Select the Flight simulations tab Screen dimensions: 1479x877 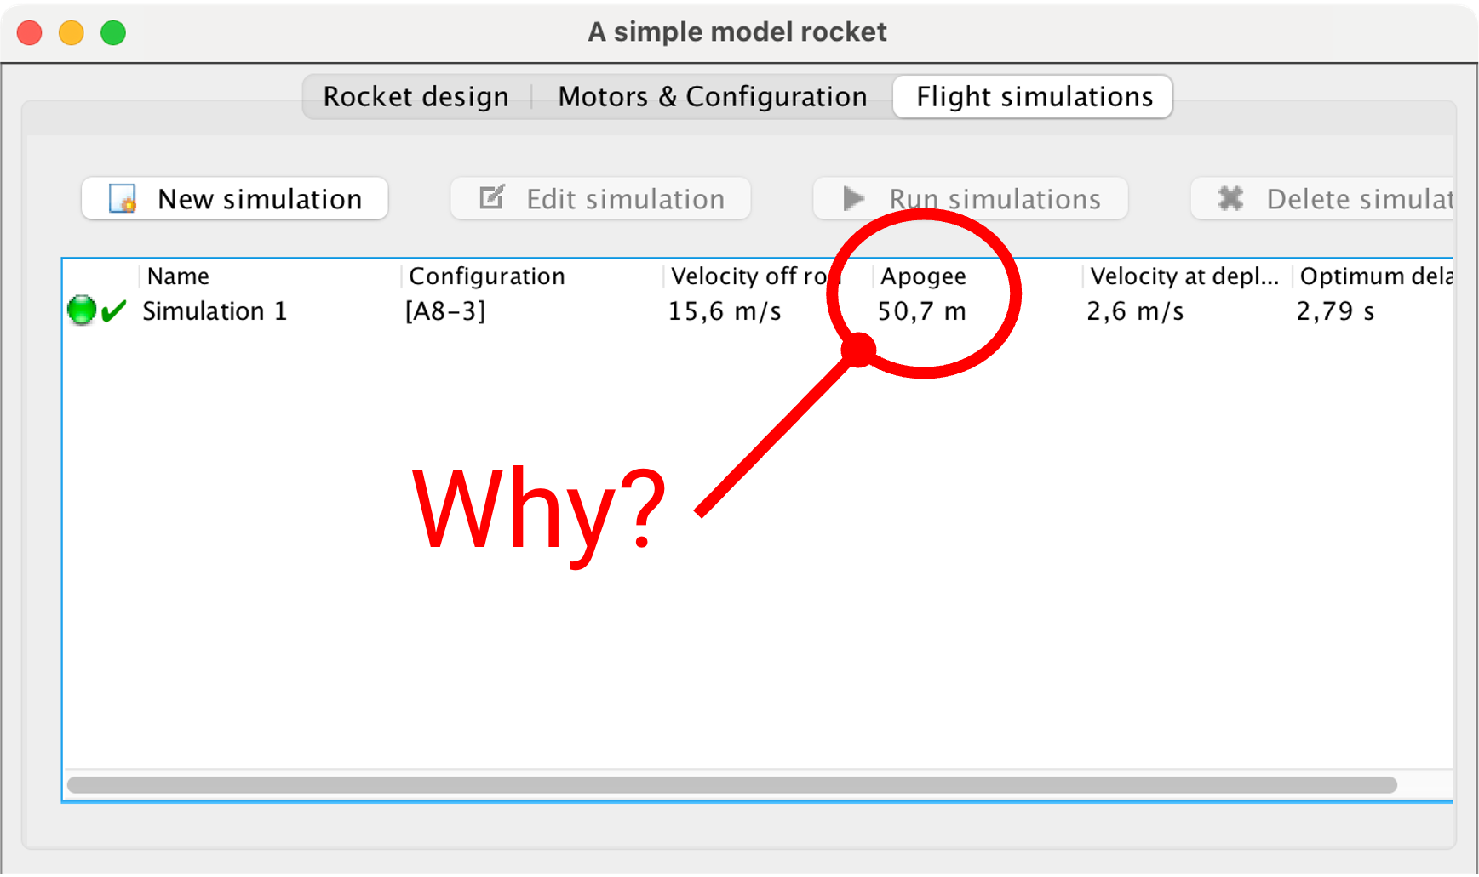click(1032, 96)
